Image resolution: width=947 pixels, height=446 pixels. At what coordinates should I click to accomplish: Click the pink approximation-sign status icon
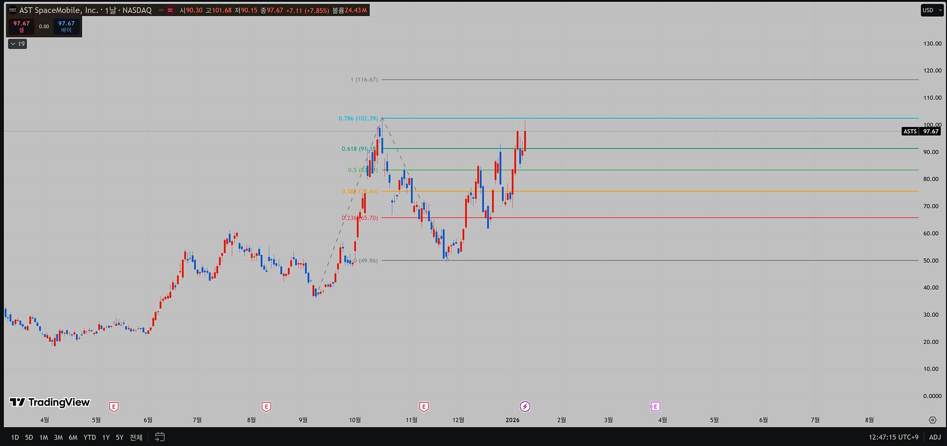pos(170,10)
